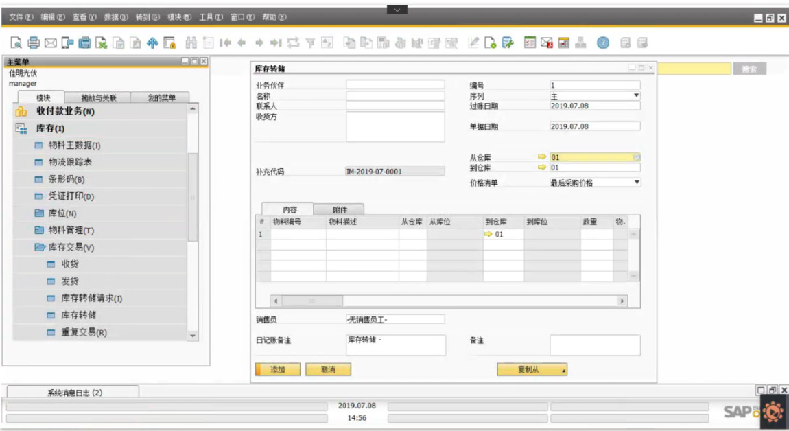Click the fax machine toolbar icon
Screen dimensions: 789x431
tap(84, 43)
